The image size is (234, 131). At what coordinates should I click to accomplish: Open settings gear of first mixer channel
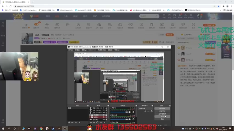point(133,112)
